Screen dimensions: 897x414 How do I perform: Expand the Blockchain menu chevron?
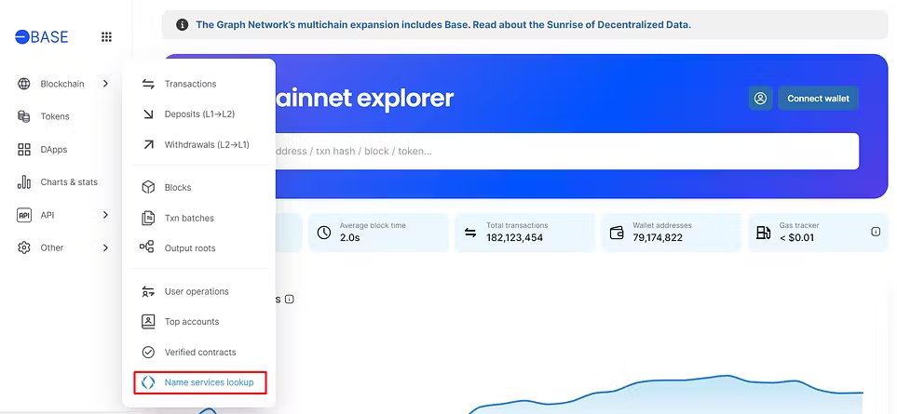(x=106, y=84)
